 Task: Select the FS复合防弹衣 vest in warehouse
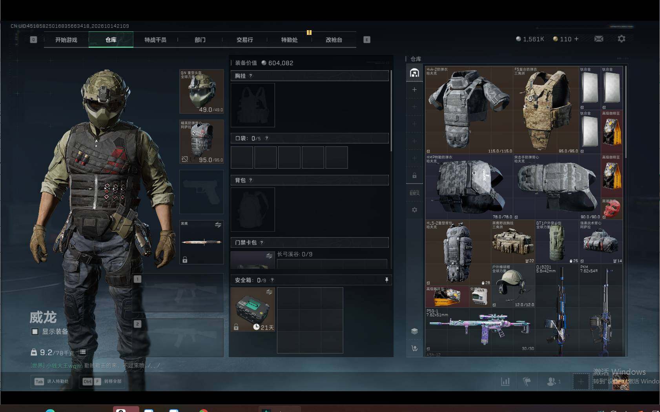[546, 110]
